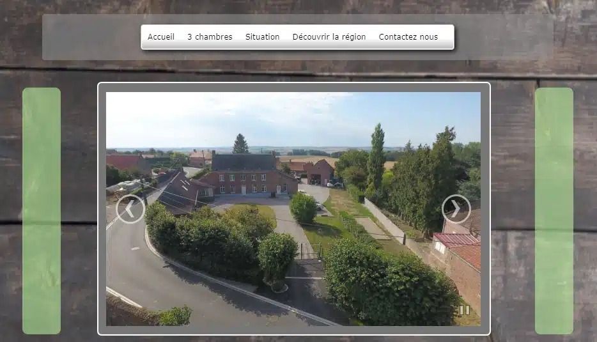Click the left green side panel

coord(42,211)
